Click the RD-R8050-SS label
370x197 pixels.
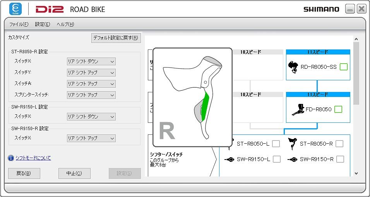coord(319,67)
